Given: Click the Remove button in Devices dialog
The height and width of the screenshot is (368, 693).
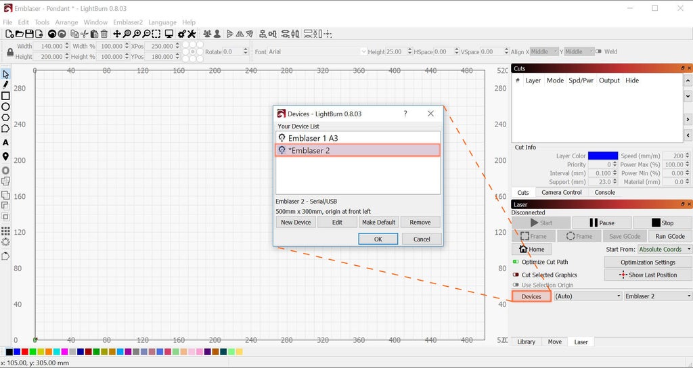Looking at the screenshot, I should pos(420,222).
